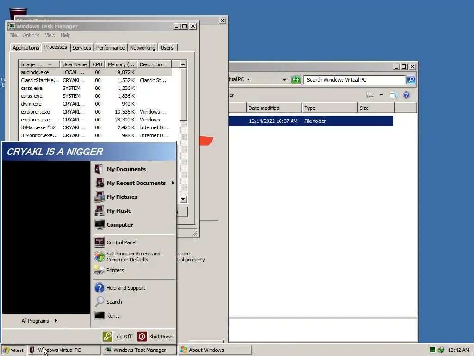Select the dwm.exe process row

pyautogui.click(x=95, y=104)
